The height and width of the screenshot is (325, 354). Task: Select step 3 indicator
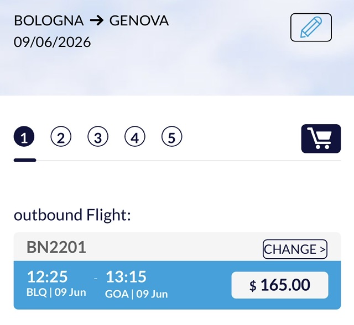(98, 137)
